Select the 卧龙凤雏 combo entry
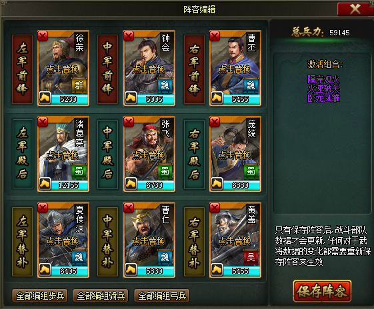374x309 pixels. coord(323,98)
